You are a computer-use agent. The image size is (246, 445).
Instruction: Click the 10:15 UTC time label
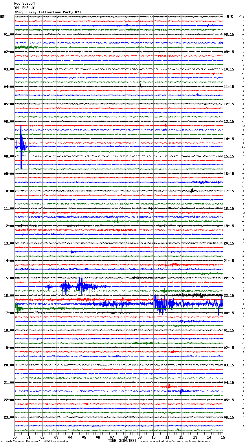coord(229,69)
